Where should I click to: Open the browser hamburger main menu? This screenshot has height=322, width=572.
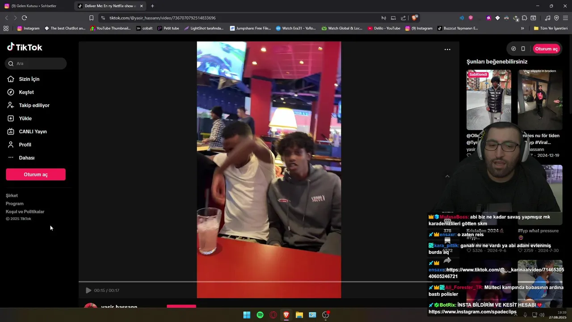tap(565, 18)
